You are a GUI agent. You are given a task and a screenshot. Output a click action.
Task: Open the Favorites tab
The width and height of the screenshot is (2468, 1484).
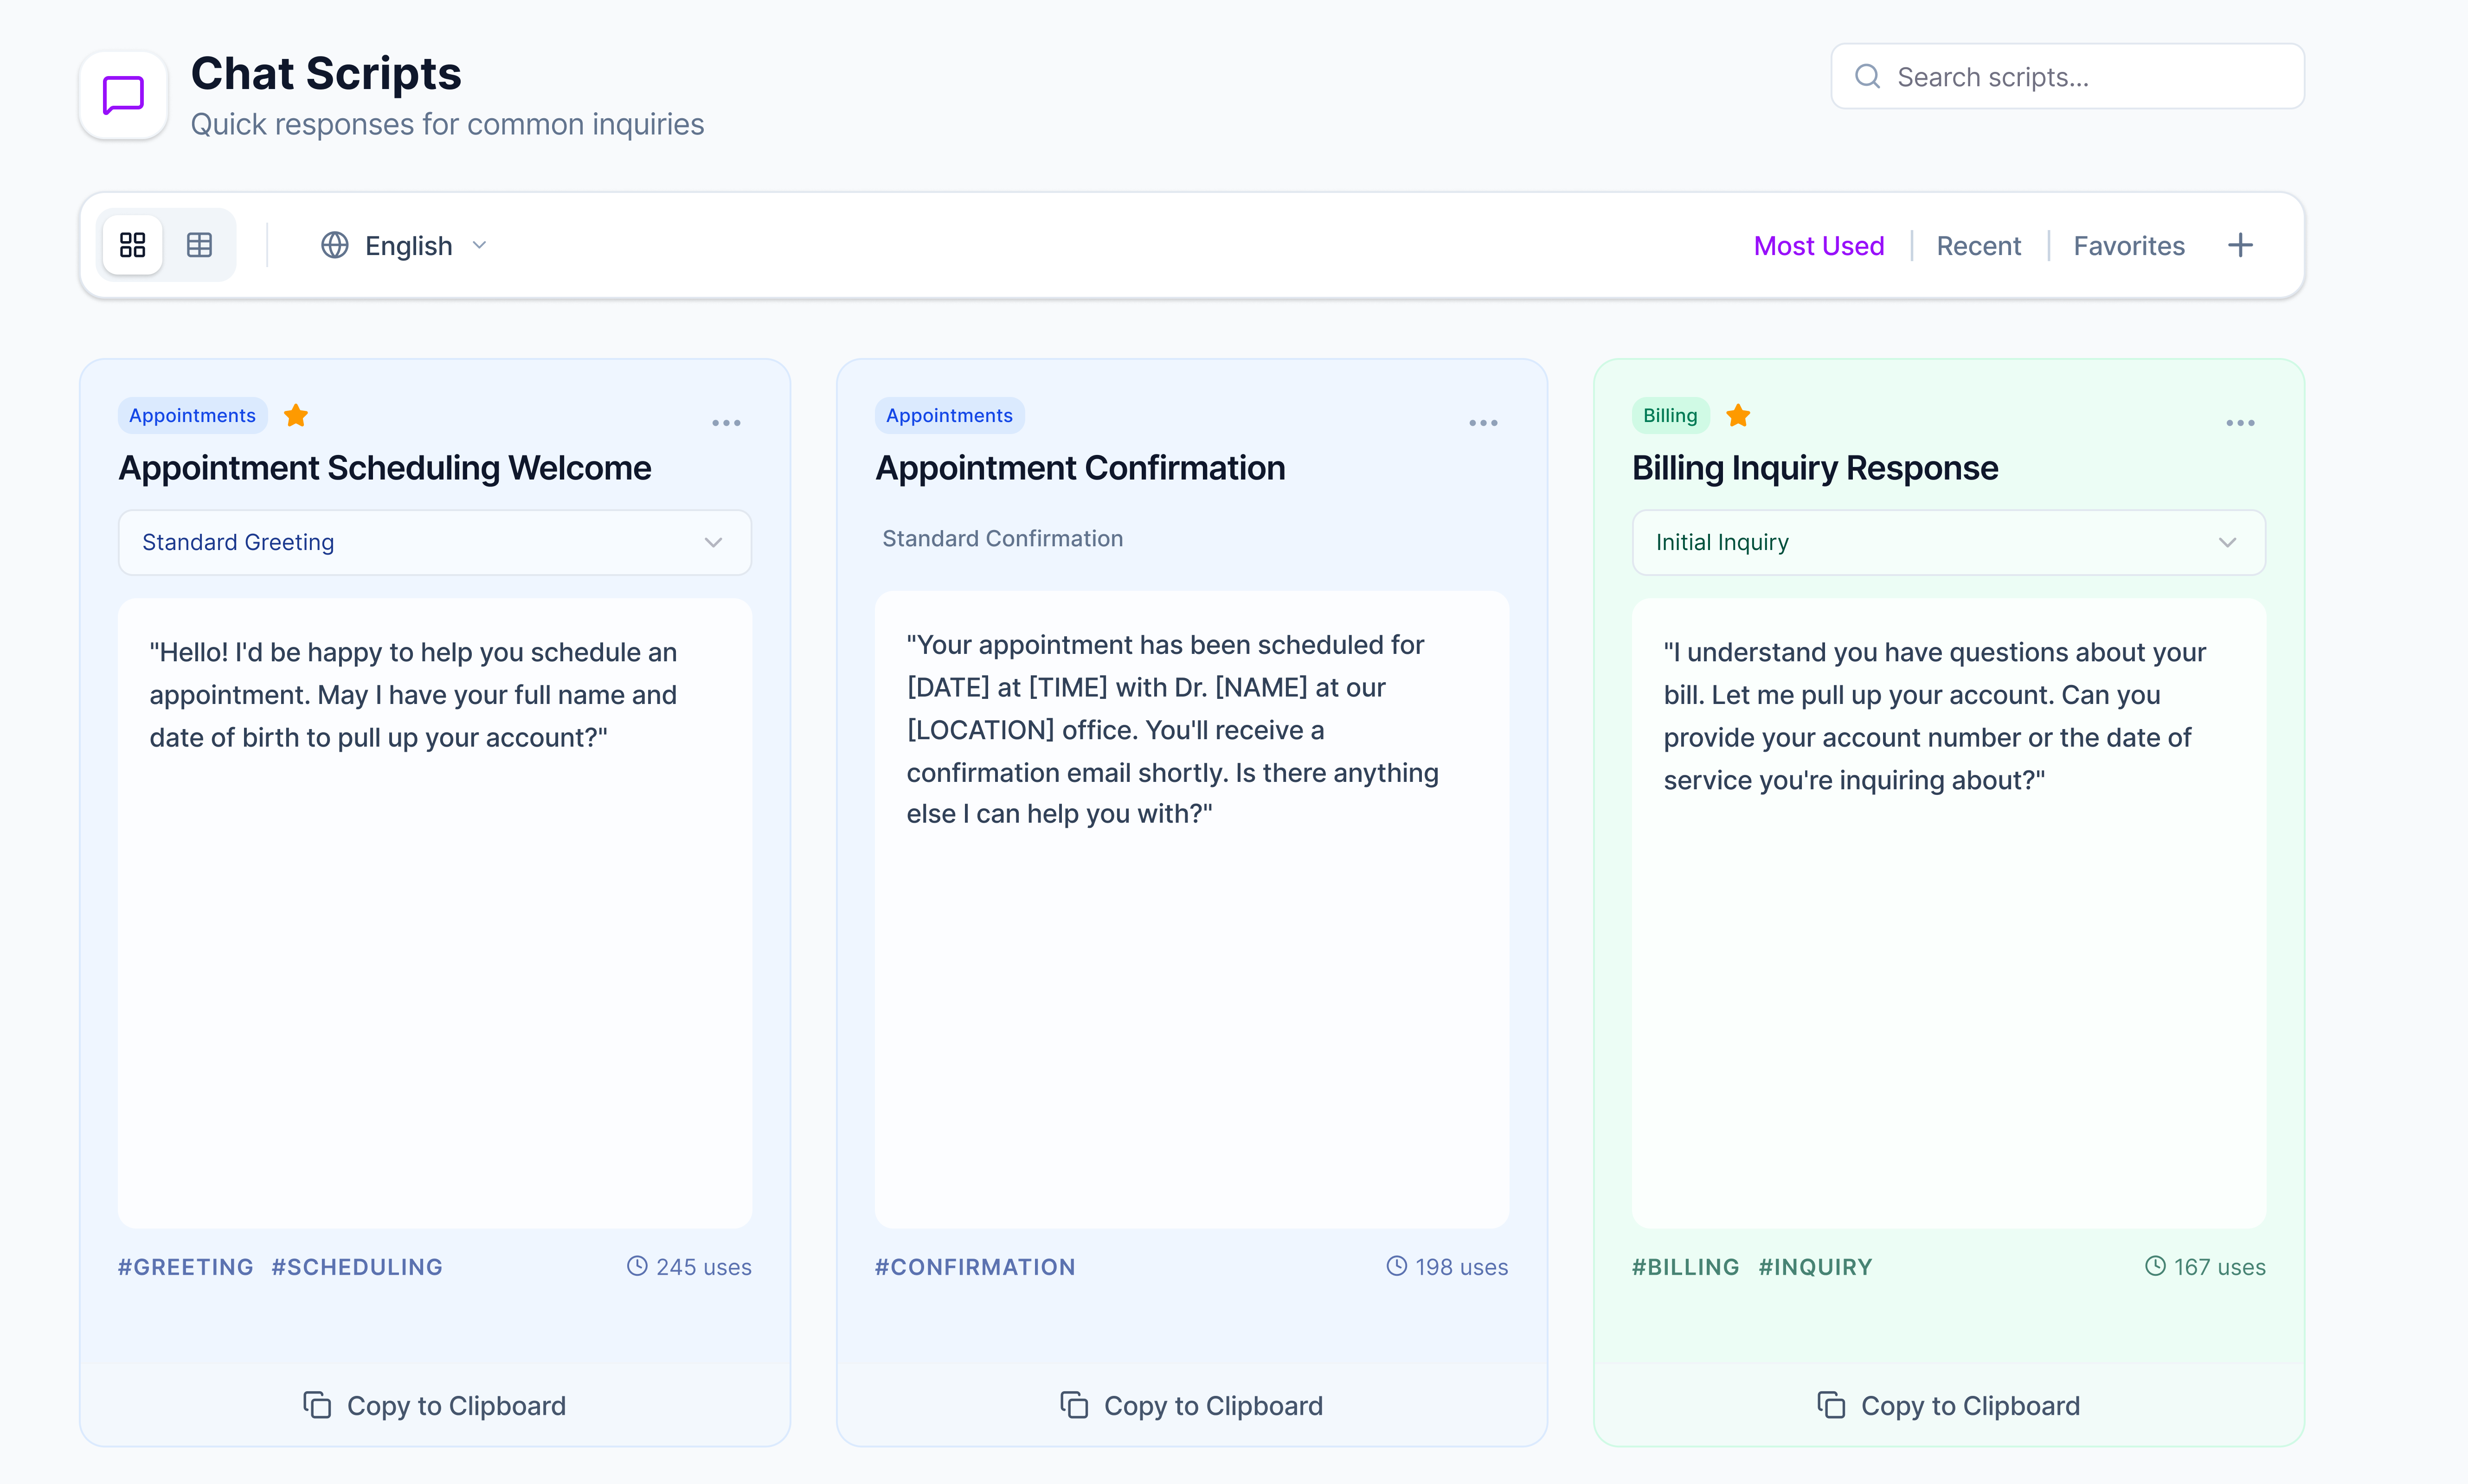tap(2128, 246)
